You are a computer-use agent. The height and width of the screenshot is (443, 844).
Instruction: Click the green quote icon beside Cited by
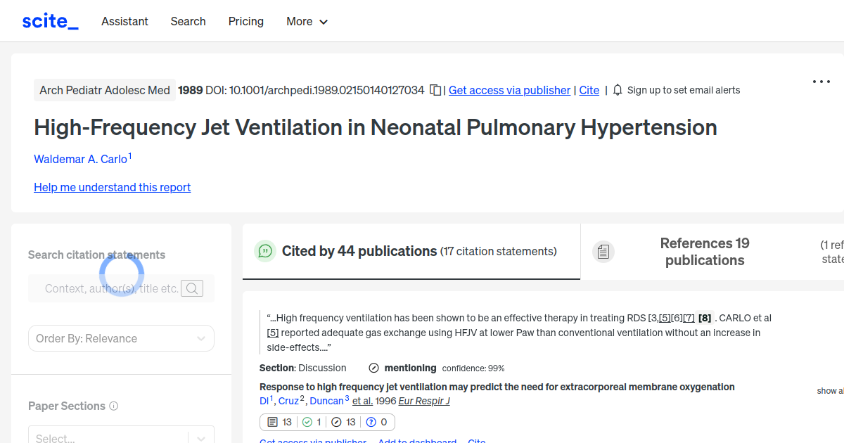(x=264, y=250)
